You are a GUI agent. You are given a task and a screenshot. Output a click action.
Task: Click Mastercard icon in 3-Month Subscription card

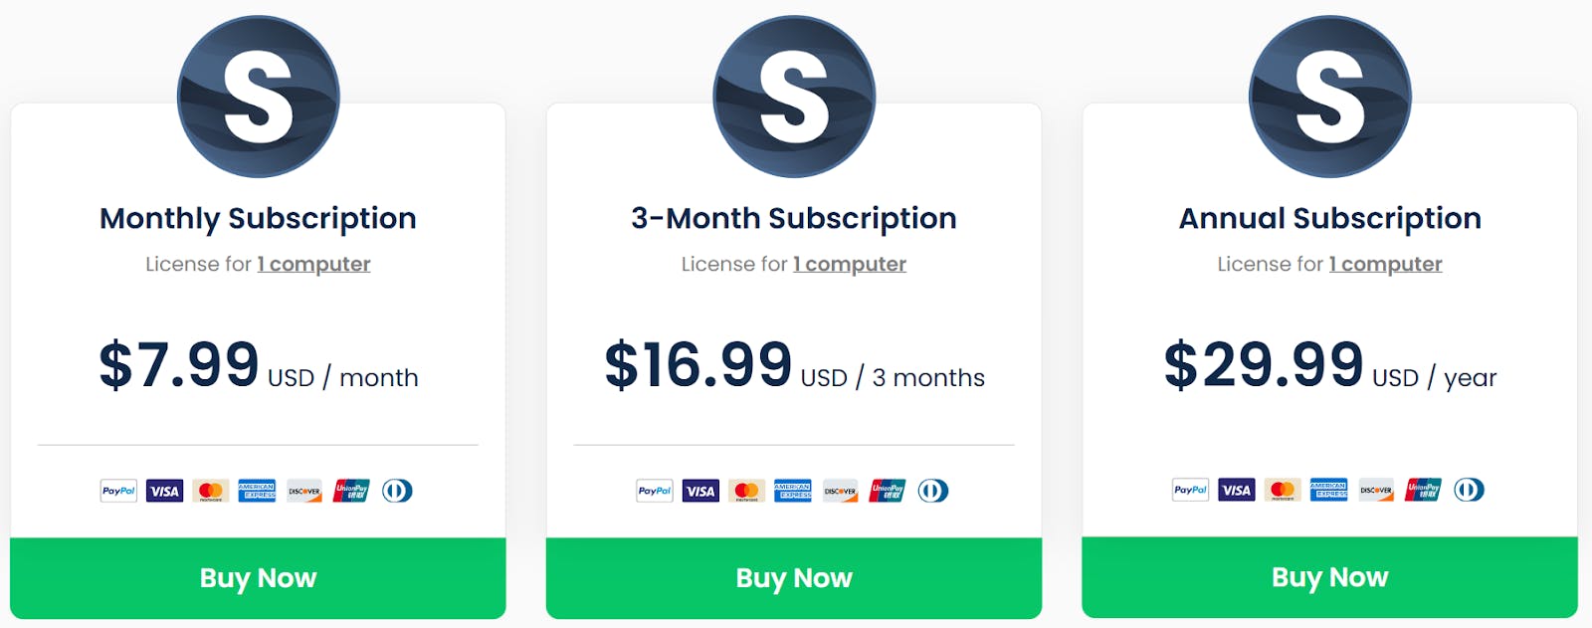(x=746, y=491)
